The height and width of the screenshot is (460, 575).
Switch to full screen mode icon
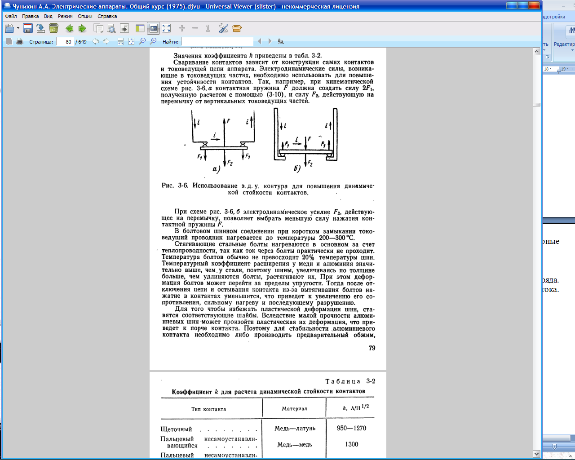point(166,28)
